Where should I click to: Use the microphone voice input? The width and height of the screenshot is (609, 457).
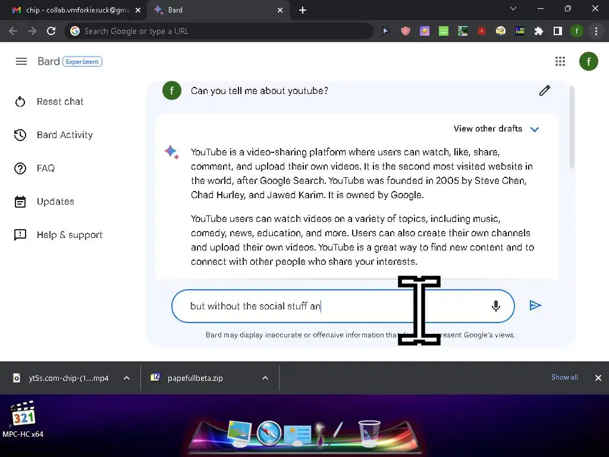(495, 306)
